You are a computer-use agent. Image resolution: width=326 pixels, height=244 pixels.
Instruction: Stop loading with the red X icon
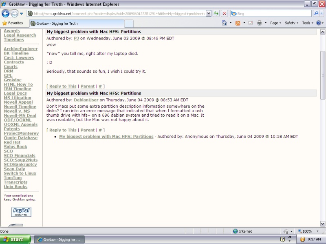(x=225, y=14)
